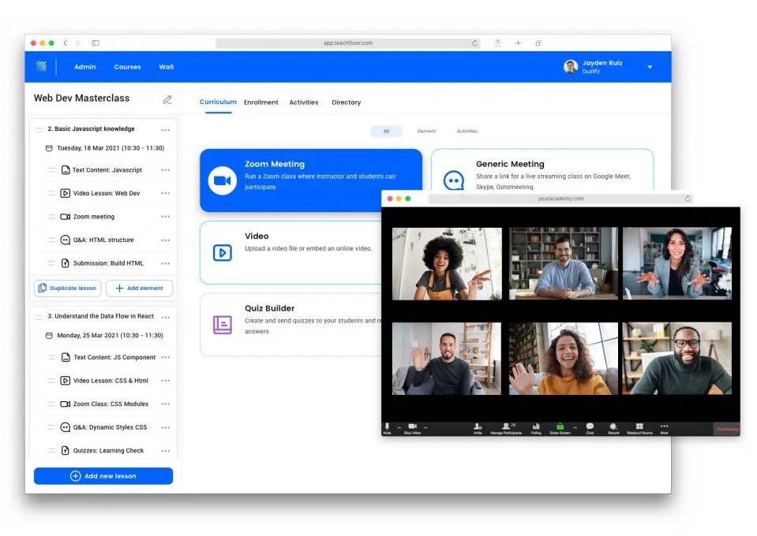Screen dimensions: 757x536
Task: Select the Activities filter pill
Action: (467, 131)
